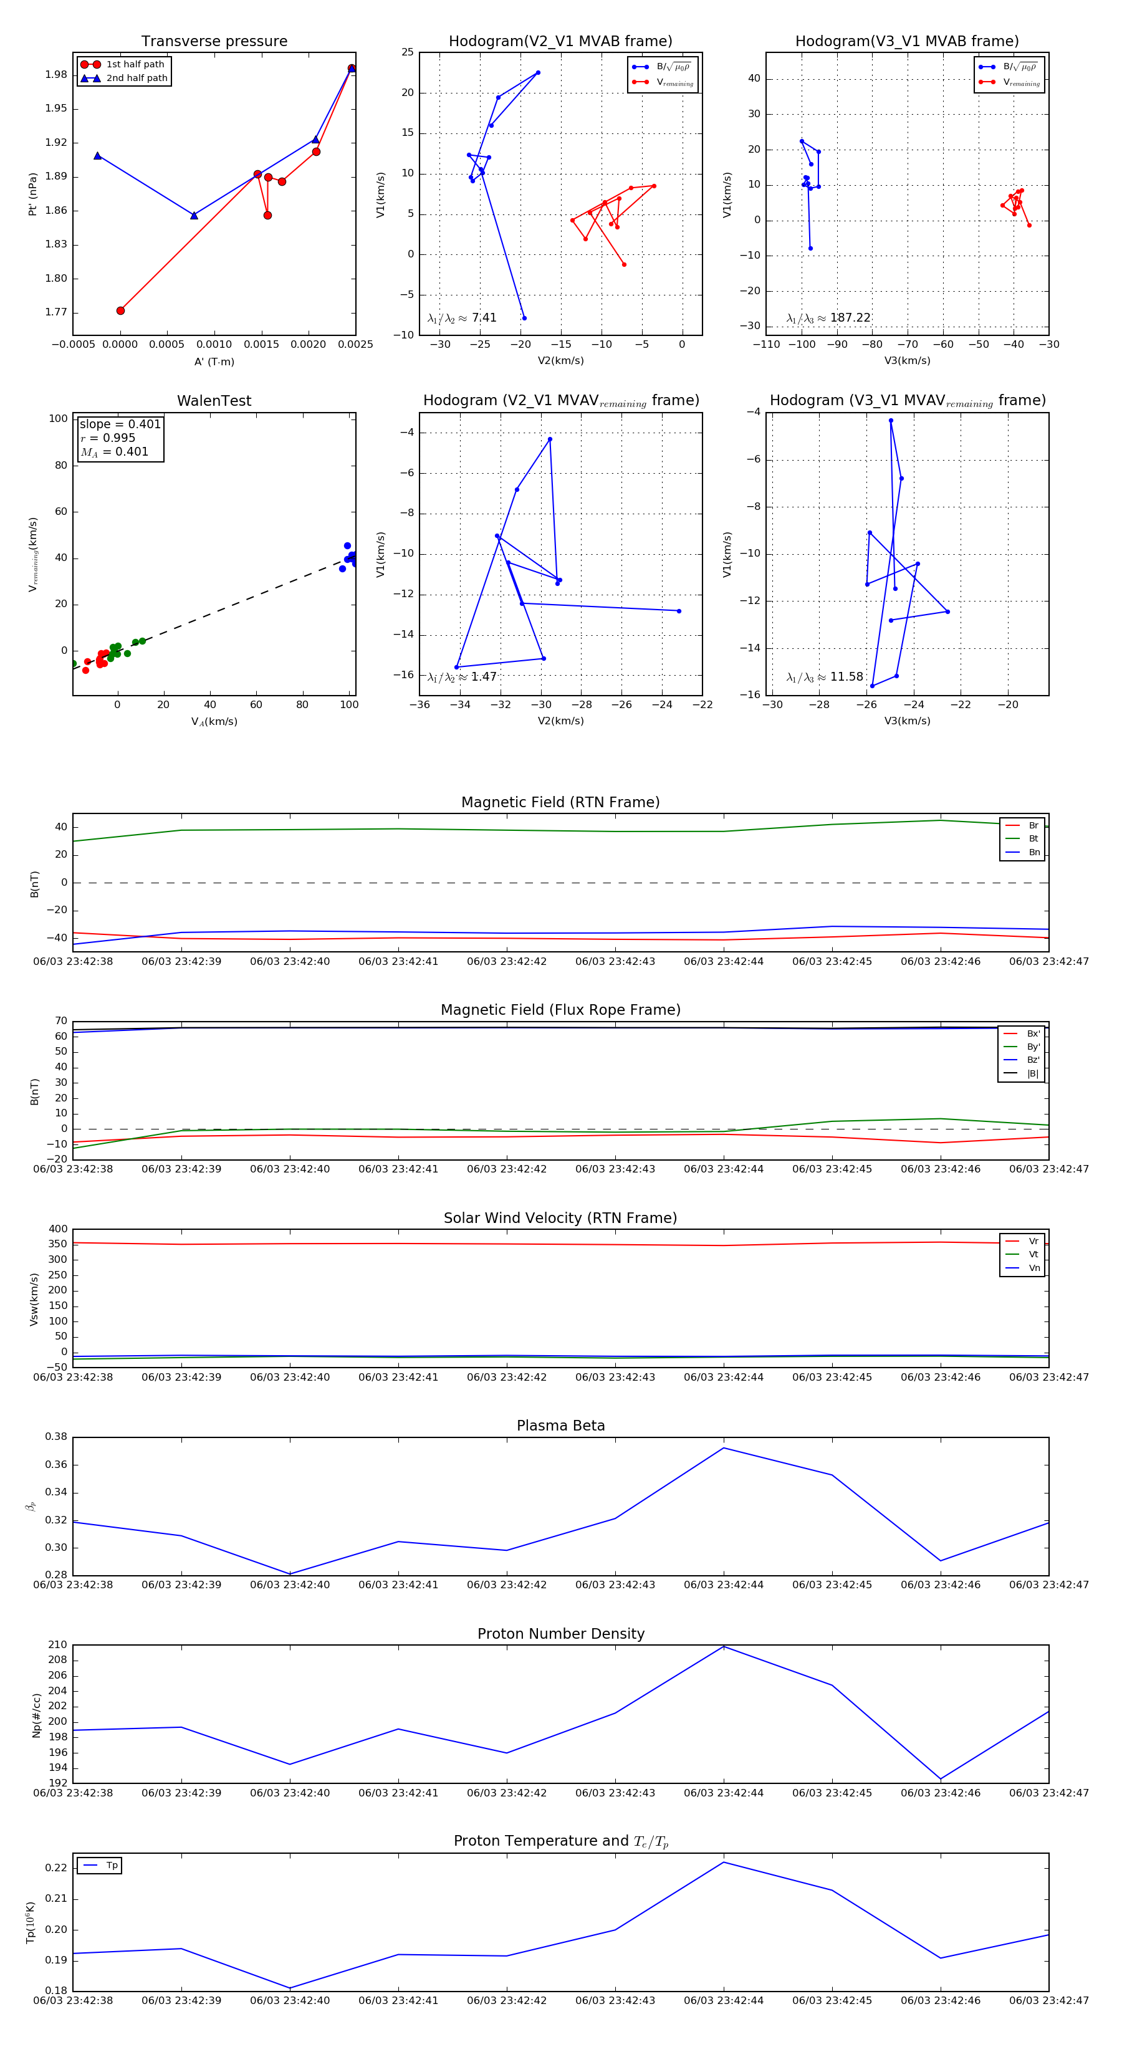
Task: Click the "Pt' (nPa)" y-axis label
Action: [33, 194]
